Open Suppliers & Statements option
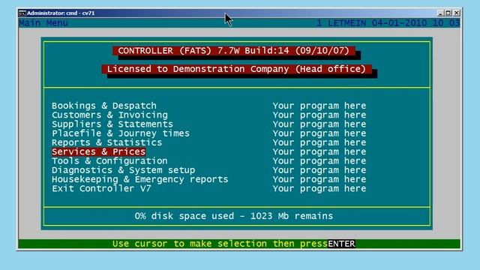 (112, 124)
